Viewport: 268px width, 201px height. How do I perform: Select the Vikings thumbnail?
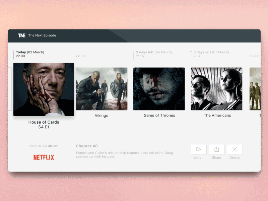point(102,89)
